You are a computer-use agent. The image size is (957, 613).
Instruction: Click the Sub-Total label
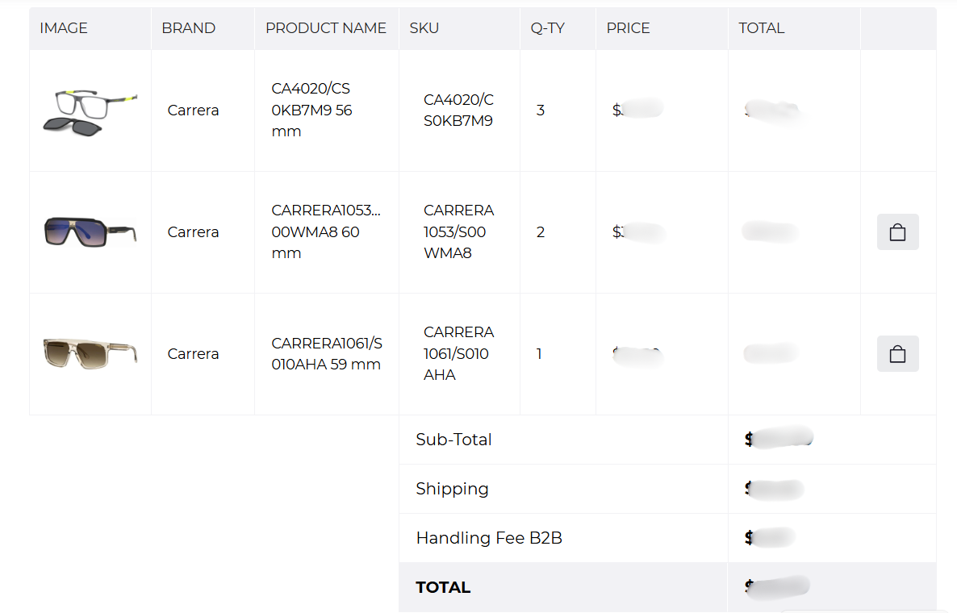(453, 440)
